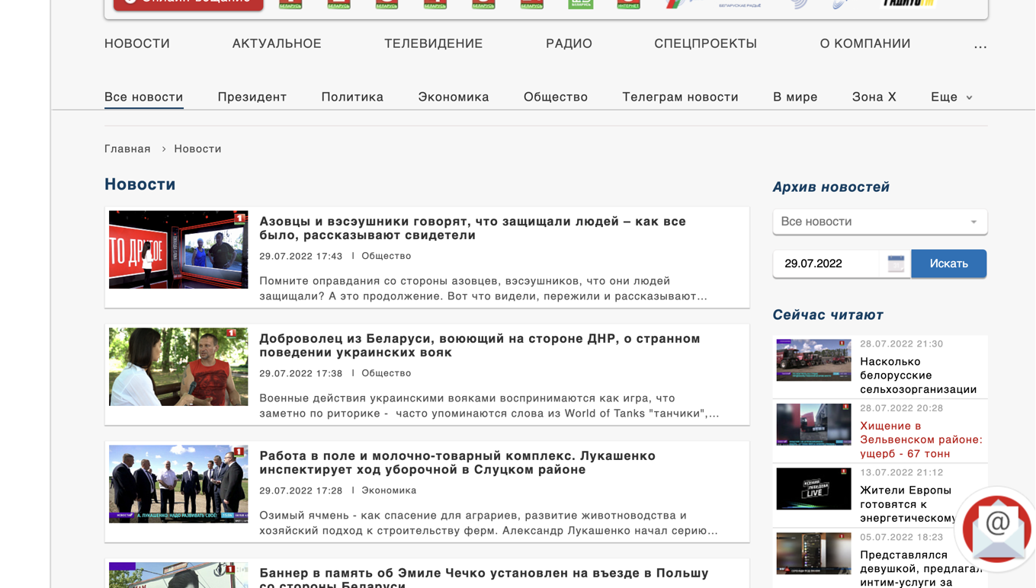Viewport: 1036px width, 588px height.
Task: Open the calendar date picker icon
Action: 896,264
